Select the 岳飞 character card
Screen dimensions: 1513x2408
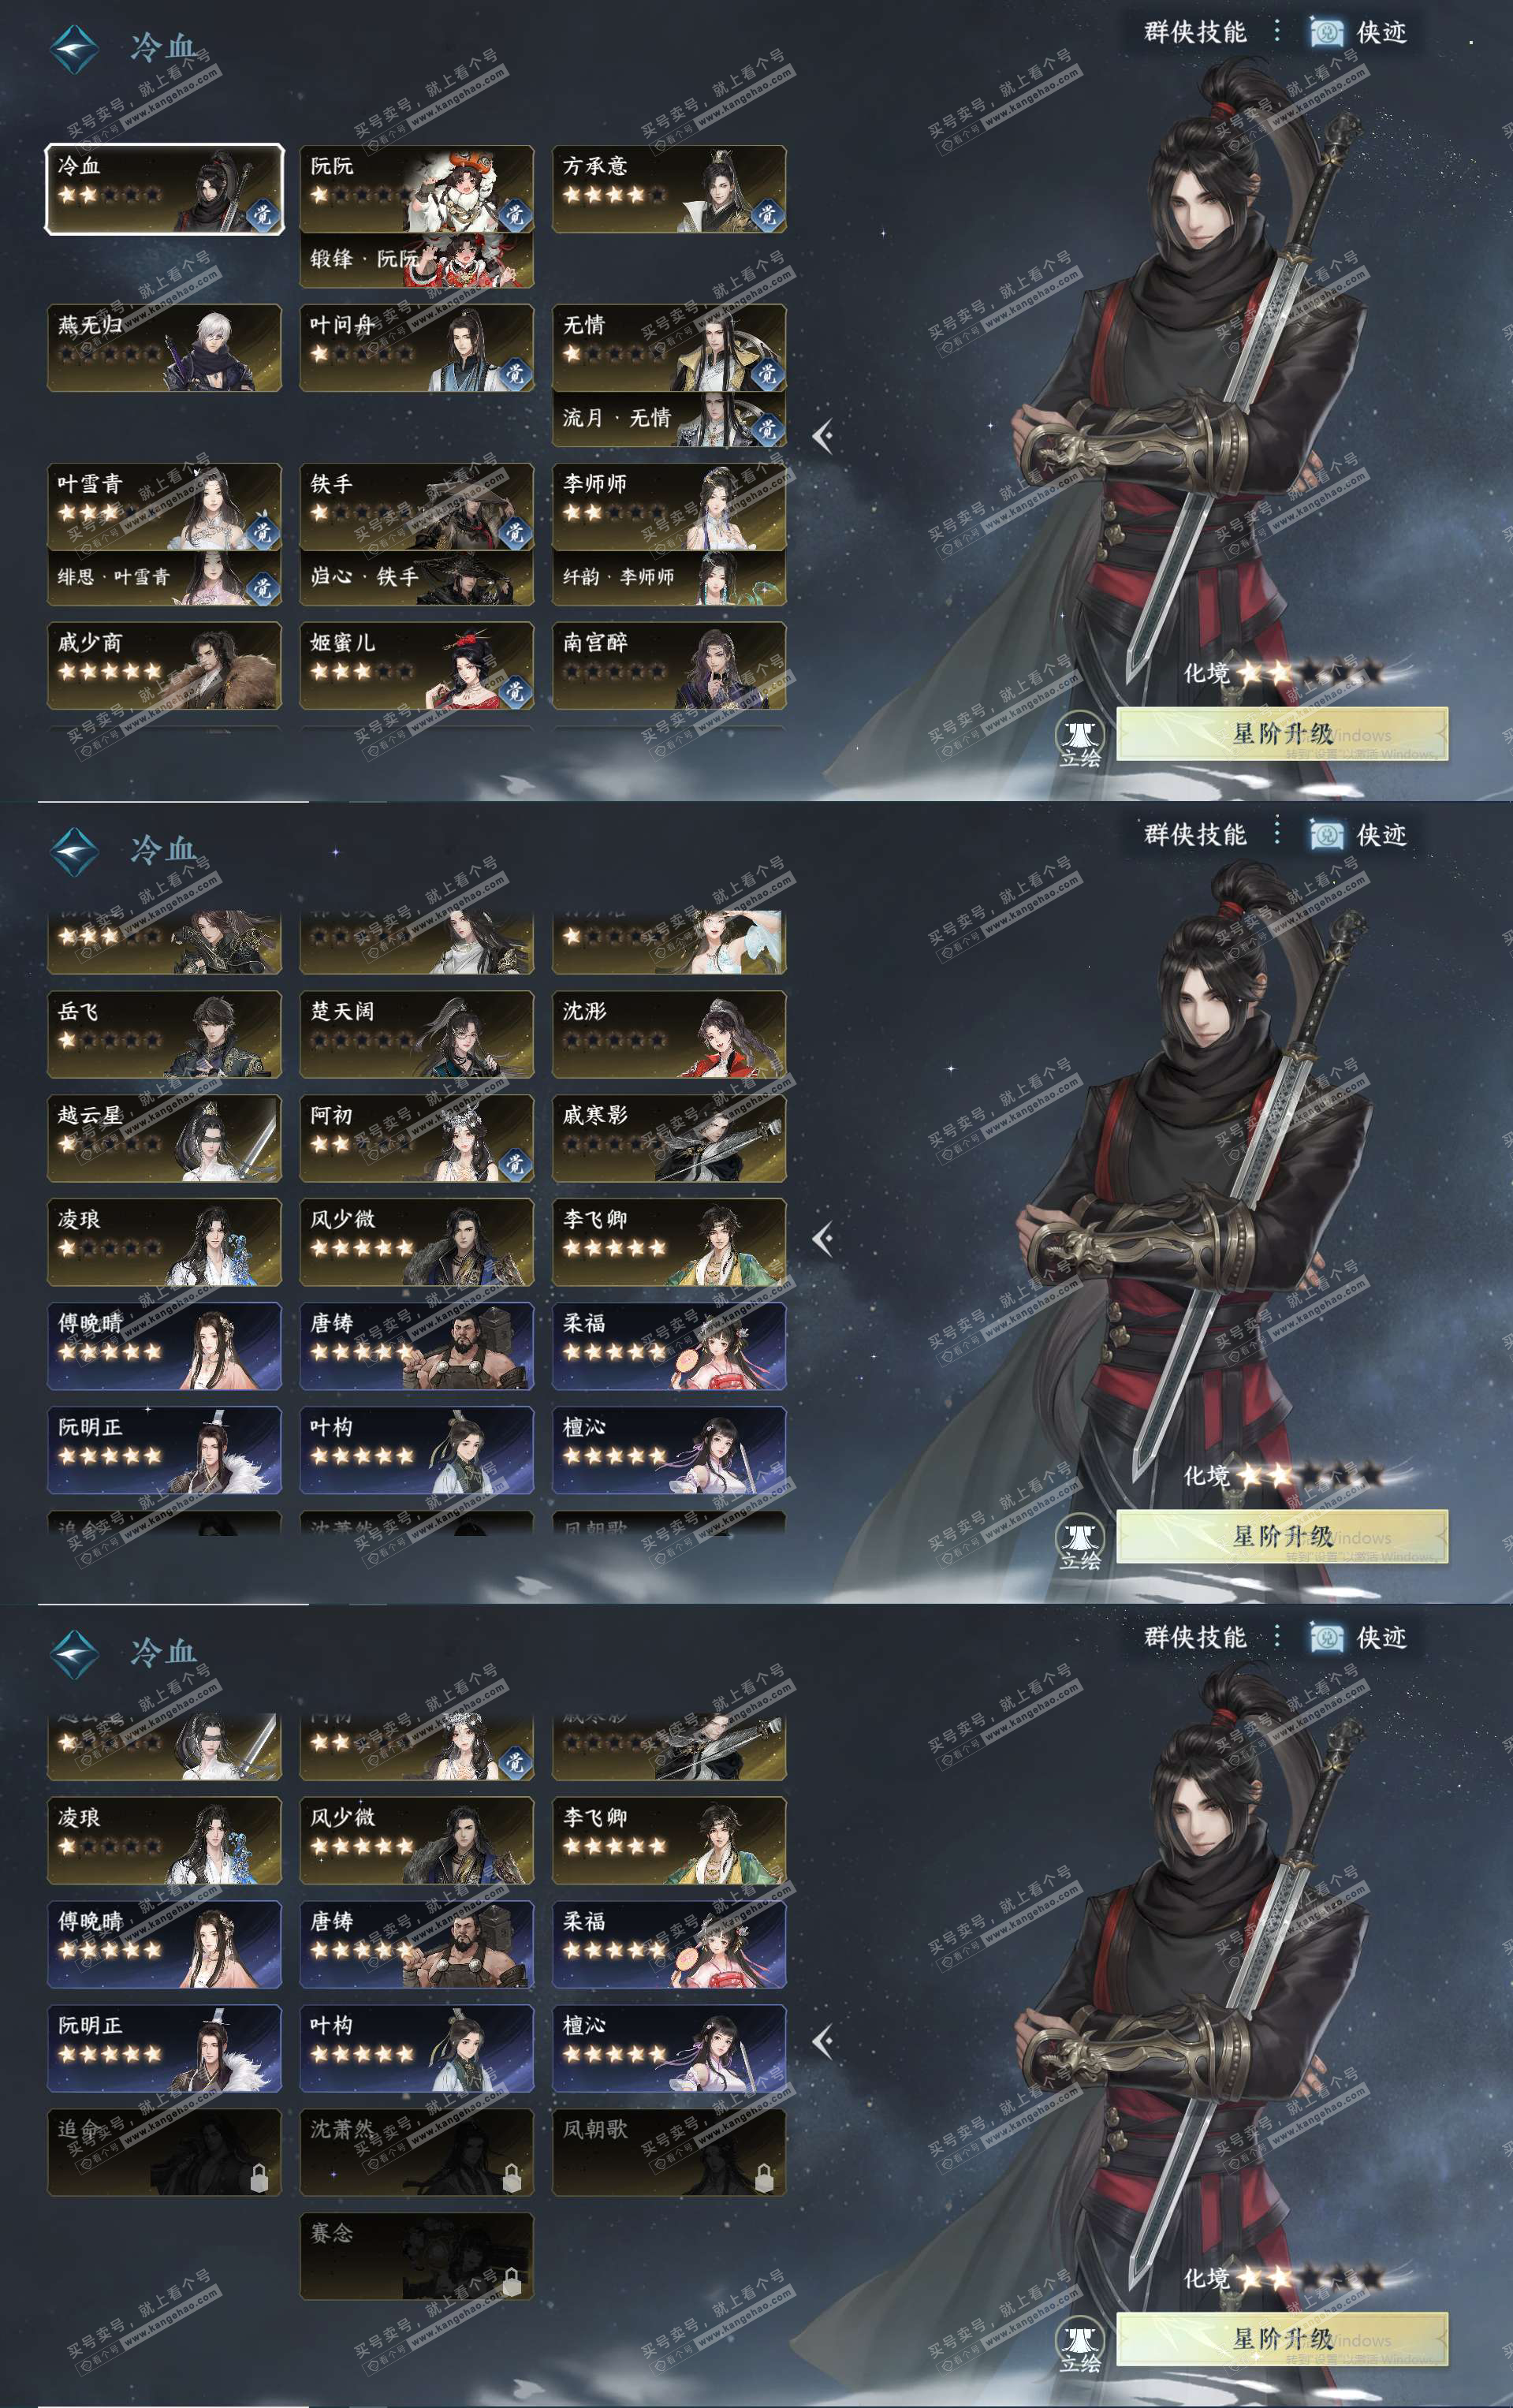click(164, 1034)
